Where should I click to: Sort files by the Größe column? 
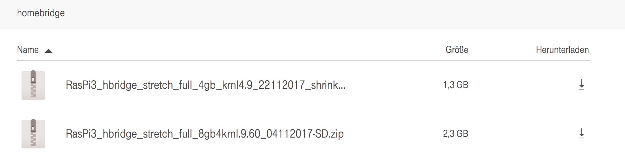click(x=457, y=50)
